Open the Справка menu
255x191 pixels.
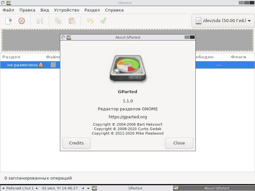(114, 10)
